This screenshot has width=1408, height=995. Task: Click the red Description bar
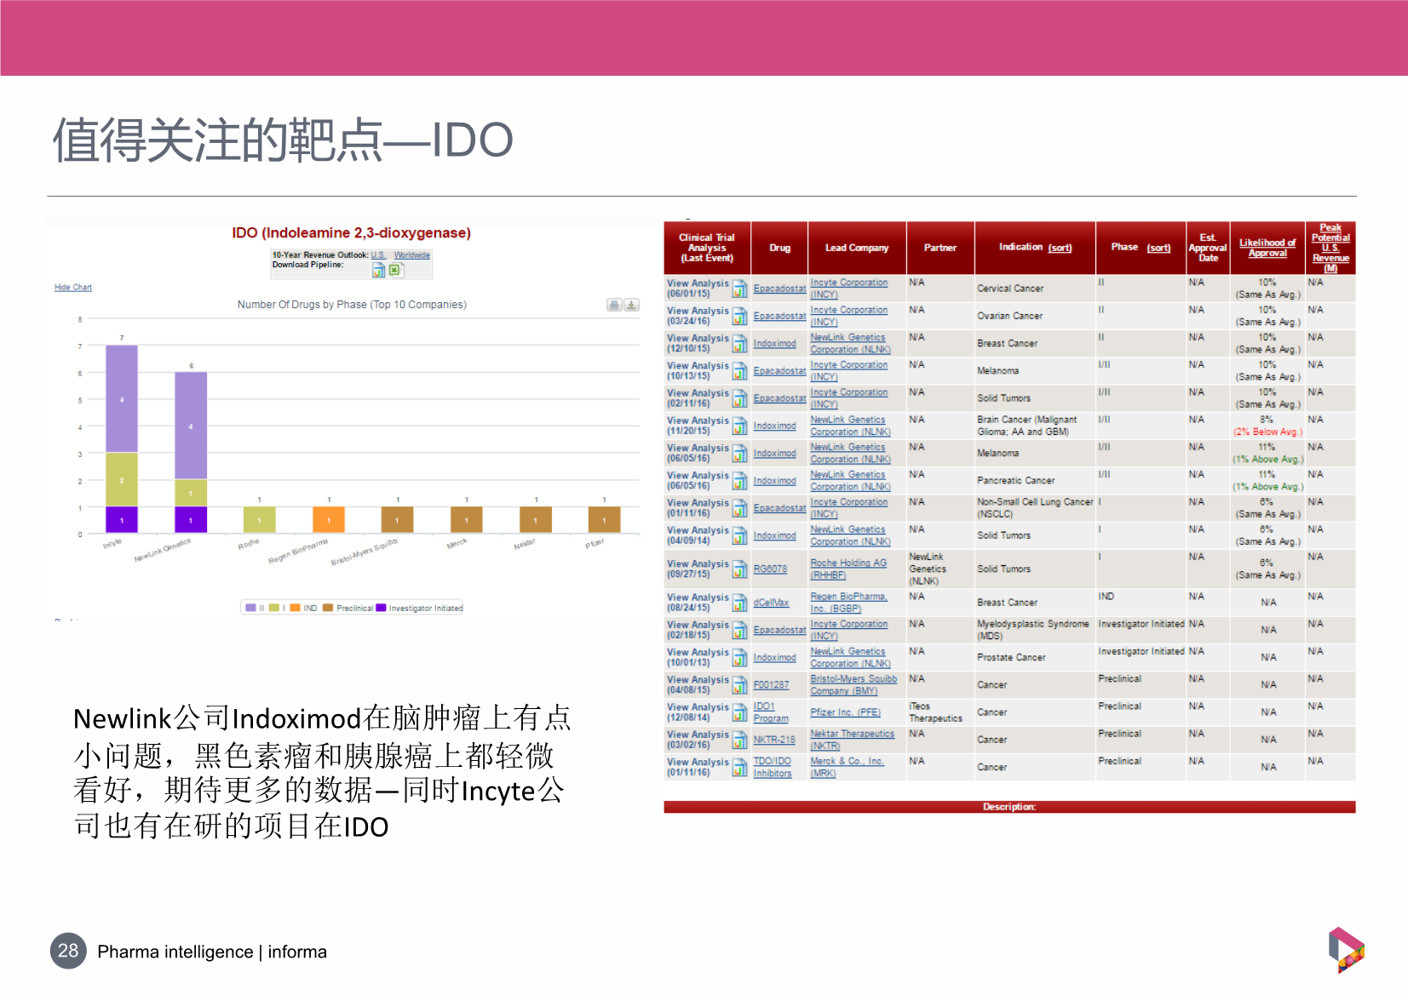tap(1009, 807)
